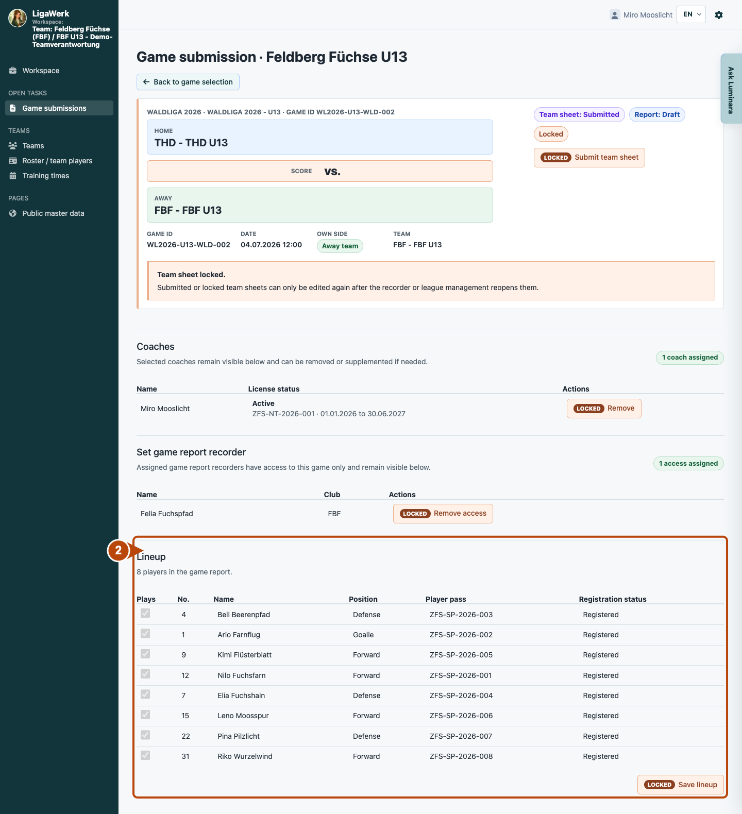The width and height of the screenshot is (742, 814).
Task: Toggle Plays checkbox for Nilo Fuchsfarn
Action: coord(145,674)
